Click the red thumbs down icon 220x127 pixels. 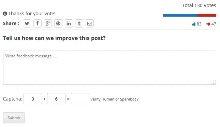click(x=208, y=24)
